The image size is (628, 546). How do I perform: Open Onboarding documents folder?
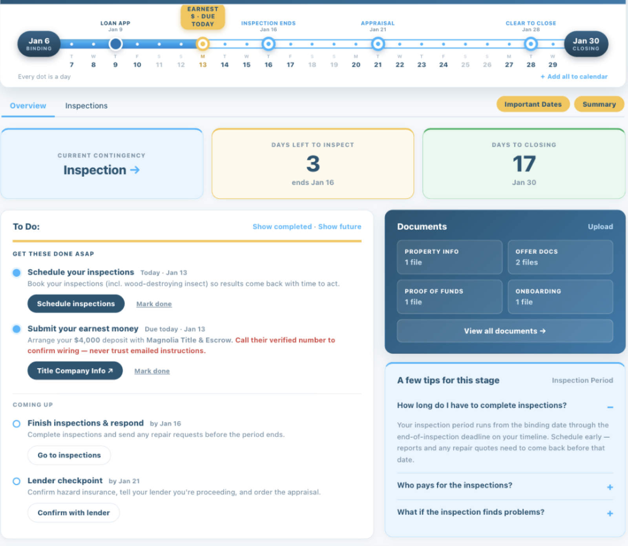560,297
